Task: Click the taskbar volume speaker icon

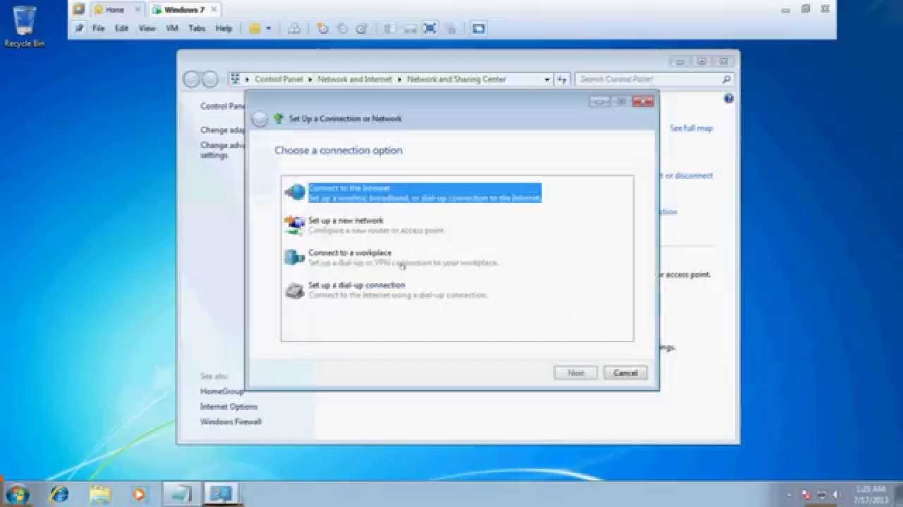Action: click(837, 494)
